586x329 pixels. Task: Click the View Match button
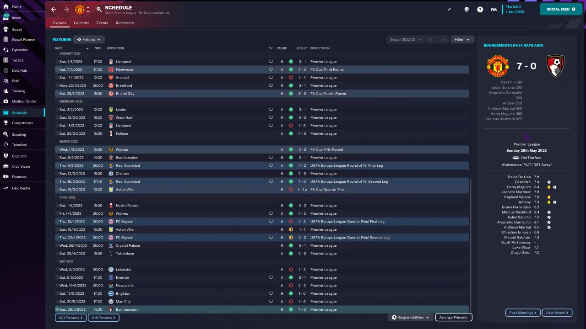(x=557, y=313)
